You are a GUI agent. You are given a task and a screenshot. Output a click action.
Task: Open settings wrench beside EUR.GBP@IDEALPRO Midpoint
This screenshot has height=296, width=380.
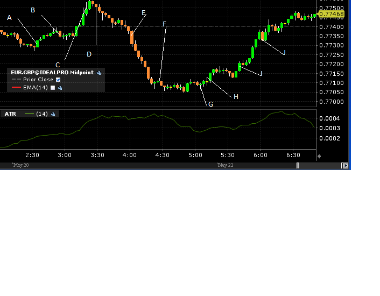[98, 73]
